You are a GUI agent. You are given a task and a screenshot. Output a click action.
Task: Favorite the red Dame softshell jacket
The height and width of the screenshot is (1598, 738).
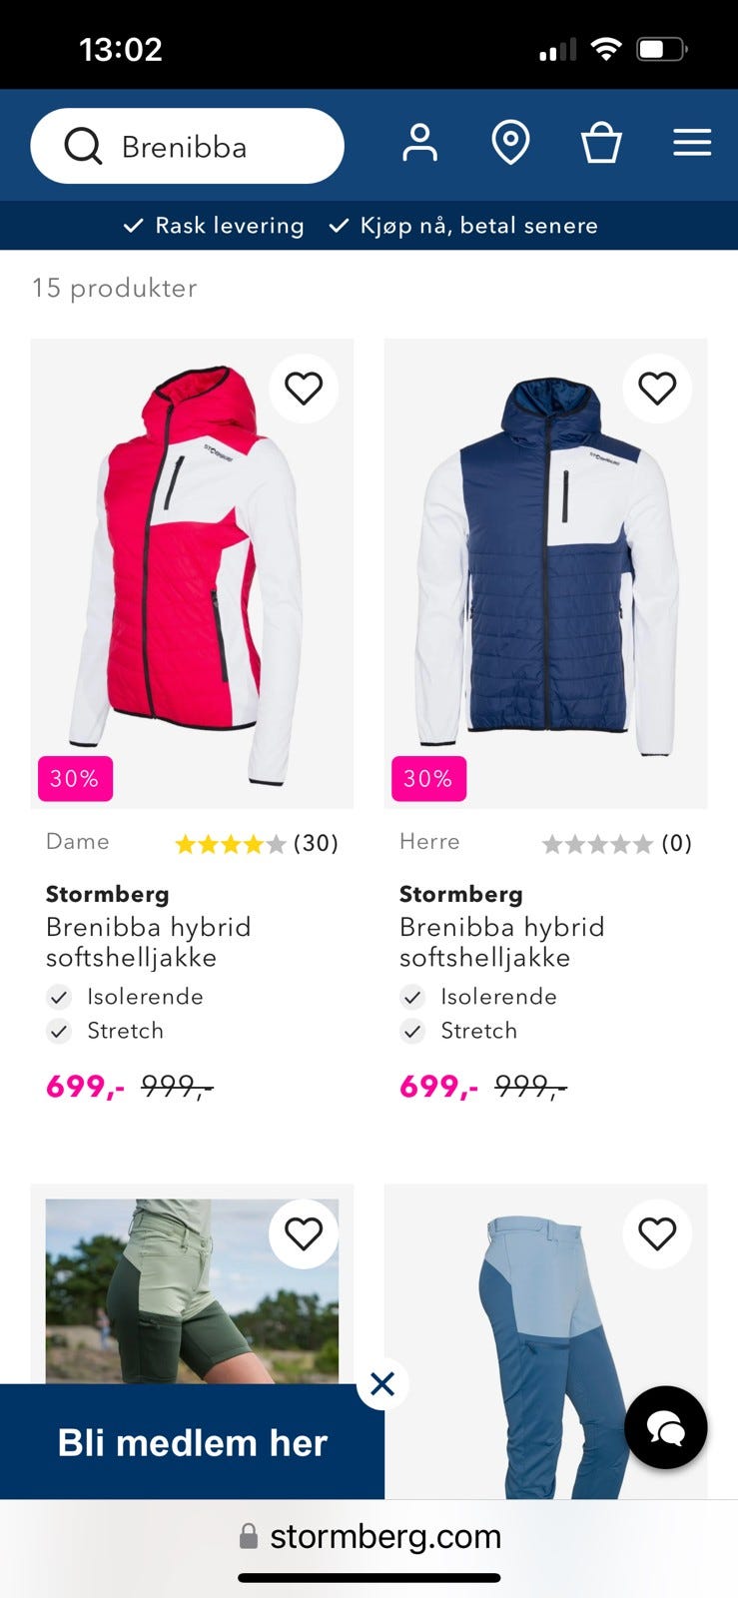click(x=304, y=388)
